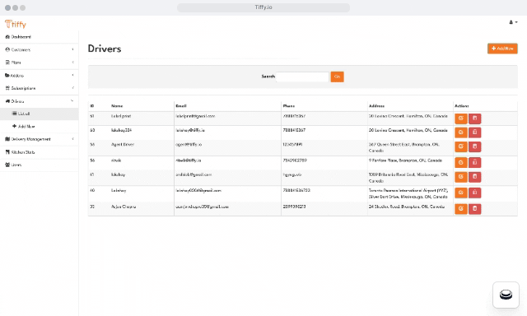
Task: Expand the Delivery Management chevron
Action: 72,139
